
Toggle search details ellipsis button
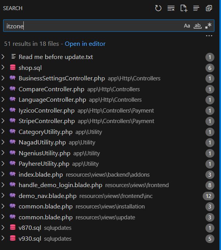click(209, 36)
